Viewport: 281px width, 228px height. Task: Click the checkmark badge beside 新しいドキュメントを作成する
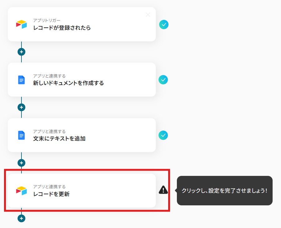coord(163,80)
